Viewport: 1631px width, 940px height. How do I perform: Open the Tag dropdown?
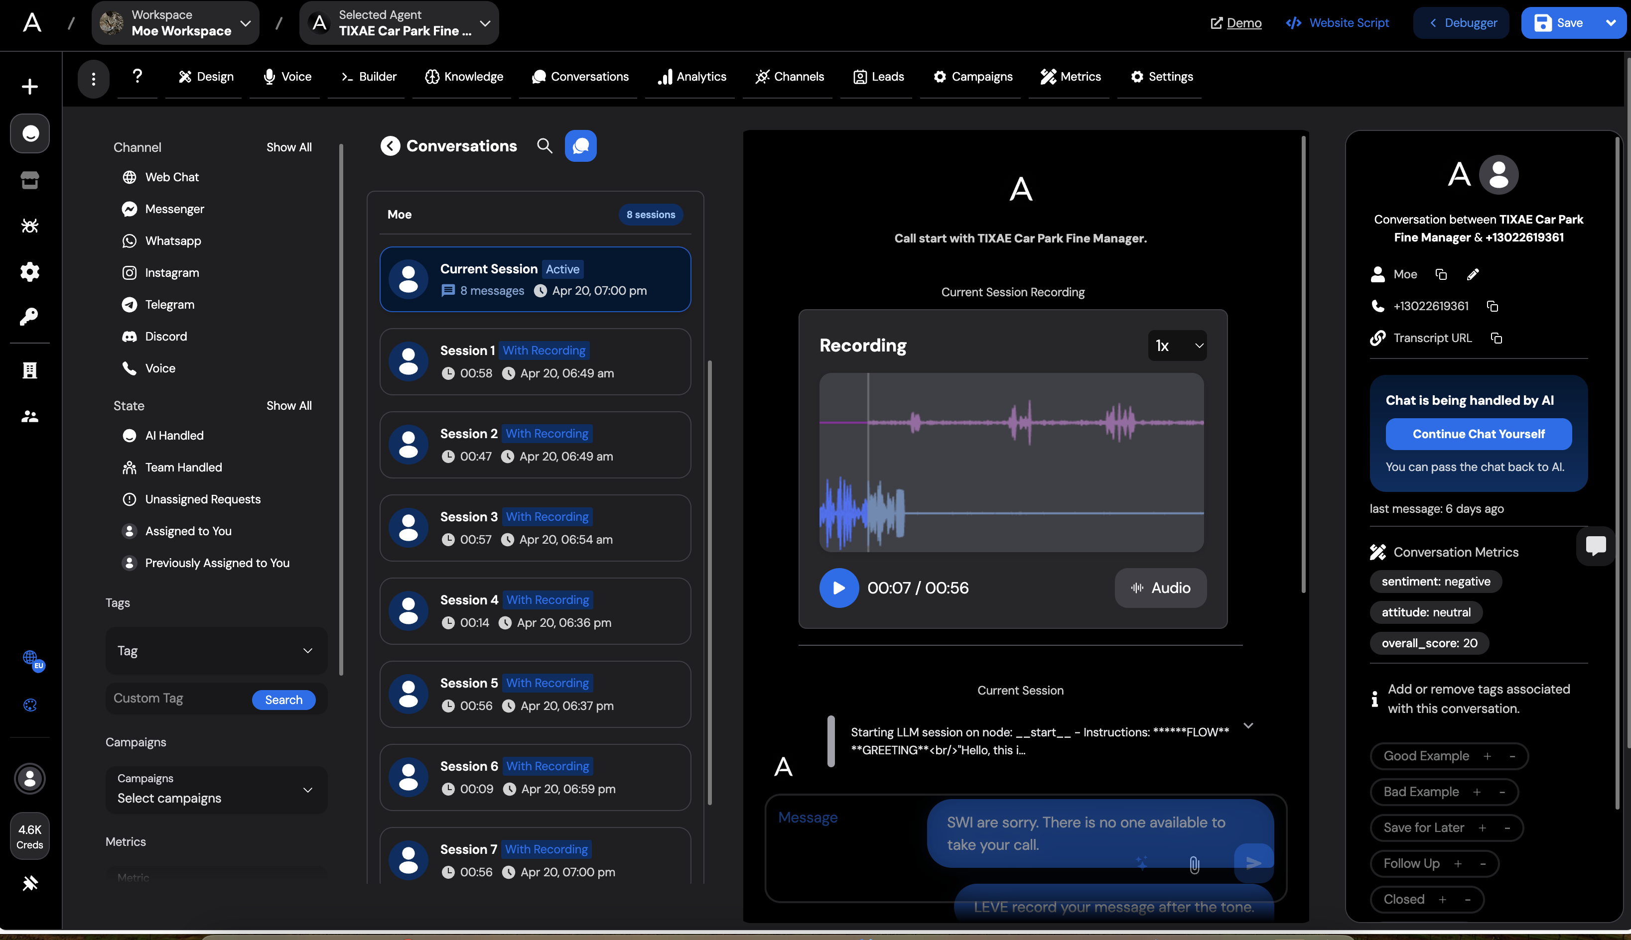click(x=216, y=651)
